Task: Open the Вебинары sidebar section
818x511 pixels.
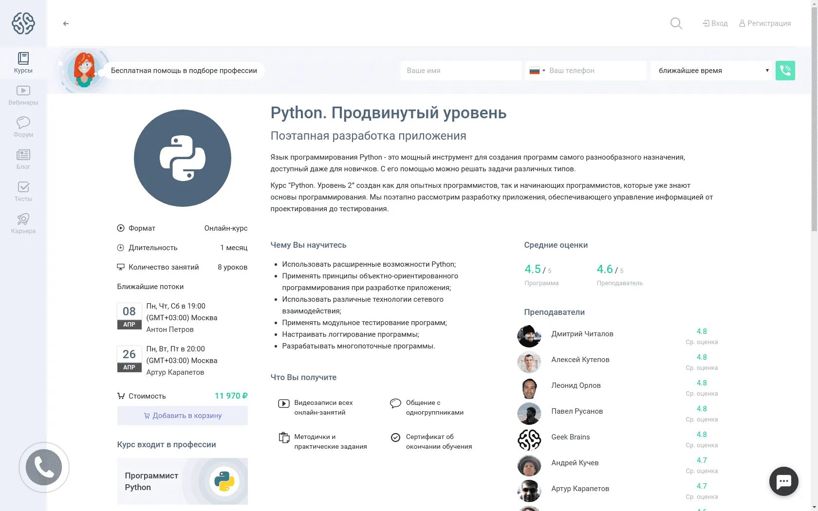Action: coord(23,95)
